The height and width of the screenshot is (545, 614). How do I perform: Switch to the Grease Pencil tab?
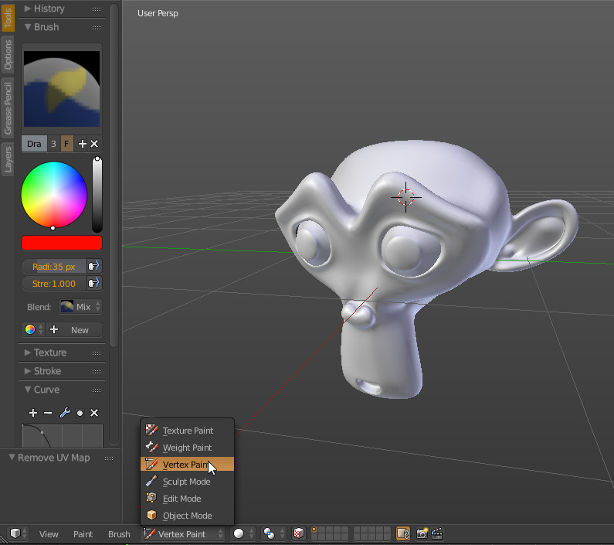(8, 107)
